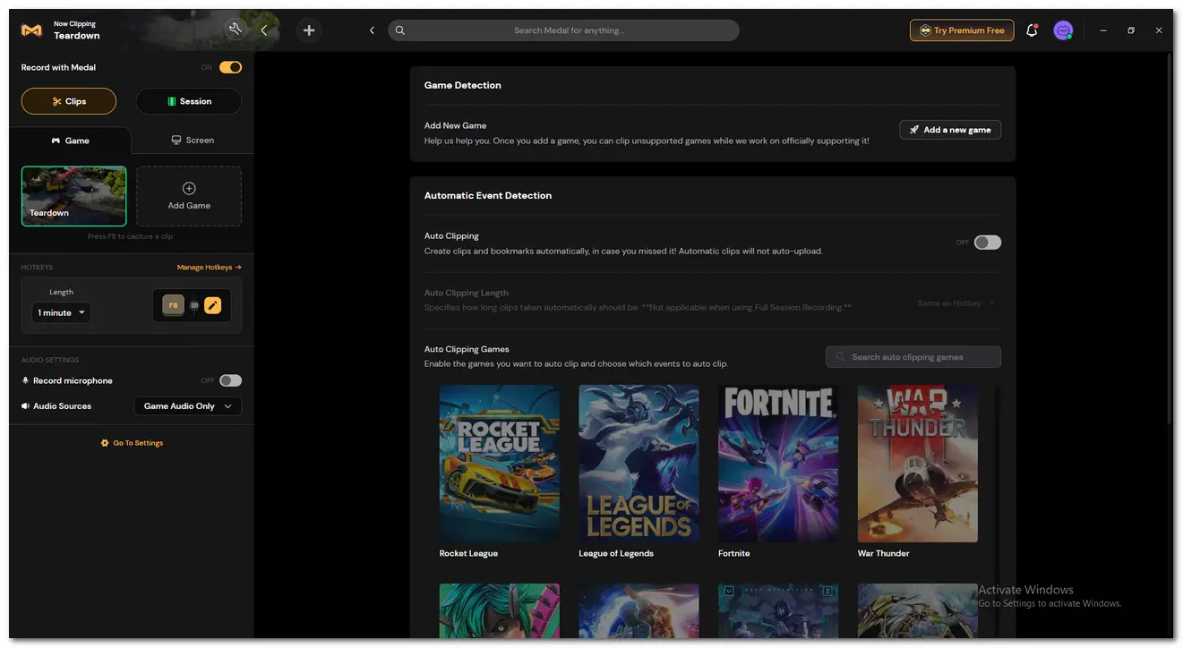Image resolution: width=1183 pixels, height=648 pixels.
Task: Click the Now Clipping Teardown title
Action: pyautogui.click(x=77, y=30)
